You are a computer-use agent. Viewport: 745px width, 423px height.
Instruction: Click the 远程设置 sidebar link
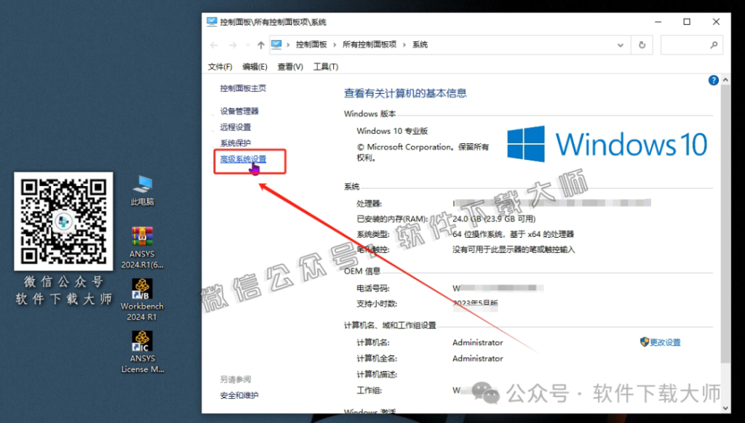(236, 127)
